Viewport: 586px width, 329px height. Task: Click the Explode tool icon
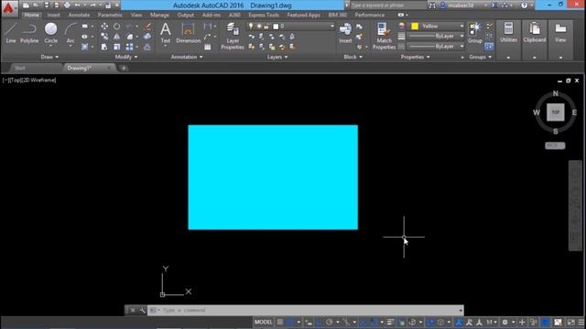click(x=147, y=37)
